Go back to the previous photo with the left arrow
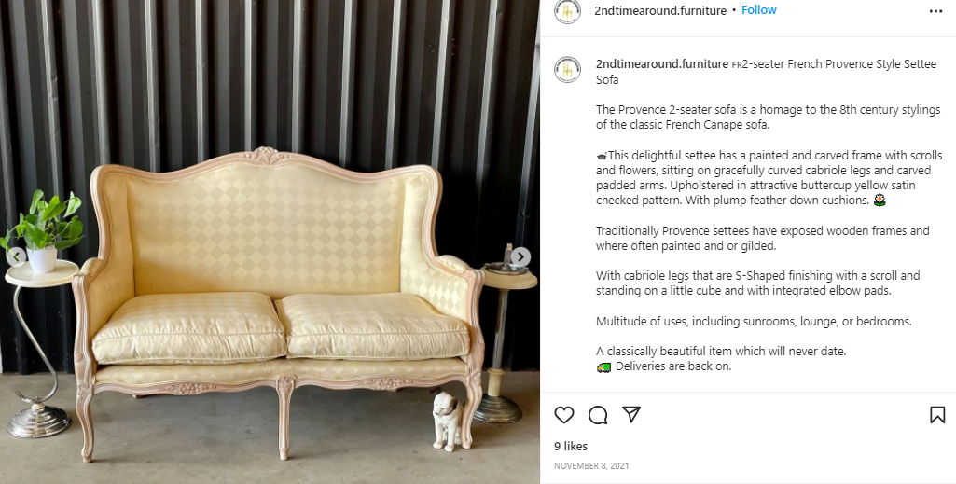The width and height of the screenshot is (956, 484). 17,256
